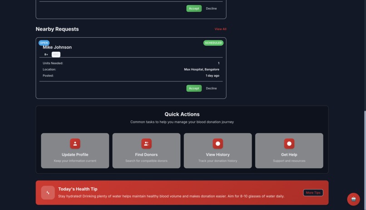Open the Find Donors quick action card
The height and width of the screenshot is (210, 366).
coord(146,150)
